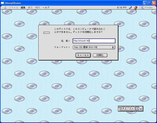Open the ファイル menu
The image size is (157, 123).
pyautogui.click(x=13, y=8)
